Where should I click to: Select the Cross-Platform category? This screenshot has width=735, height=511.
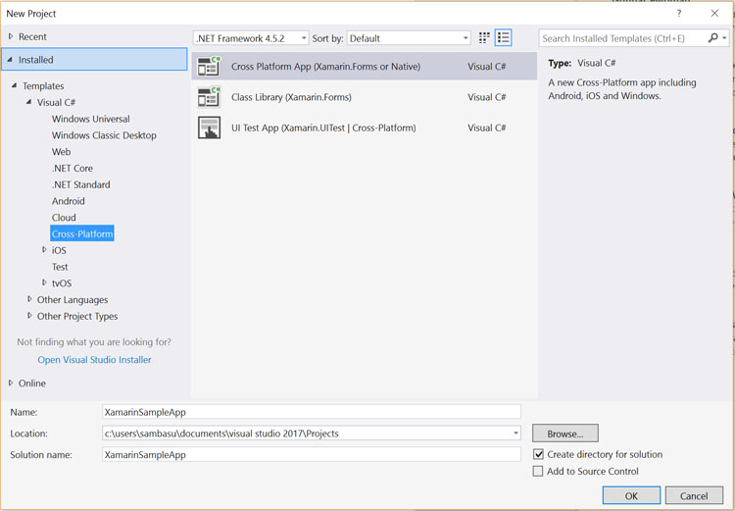[82, 233]
